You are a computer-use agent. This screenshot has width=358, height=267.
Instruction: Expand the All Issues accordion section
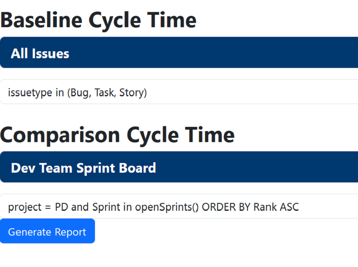coord(179,52)
